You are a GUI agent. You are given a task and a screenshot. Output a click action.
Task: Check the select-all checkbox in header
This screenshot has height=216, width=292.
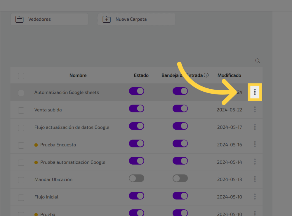tap(21, 76)
